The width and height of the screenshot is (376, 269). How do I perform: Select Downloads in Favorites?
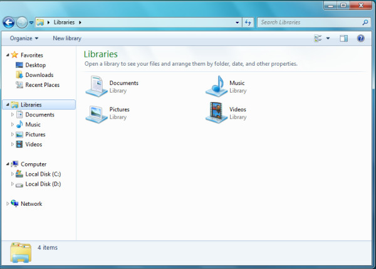pos(39,75)
